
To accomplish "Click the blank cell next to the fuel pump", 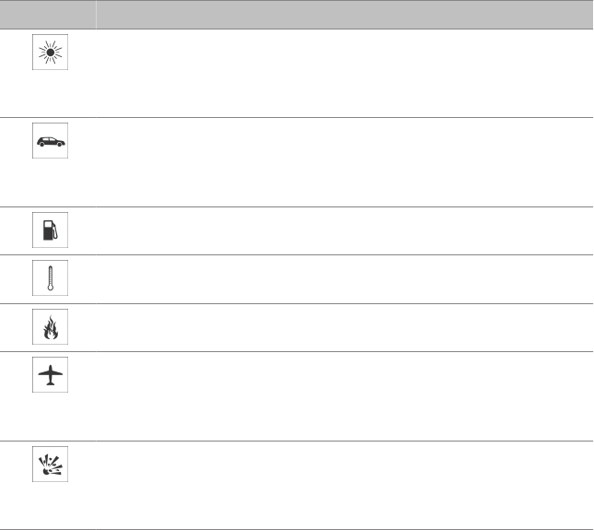I will pos(344,230).
